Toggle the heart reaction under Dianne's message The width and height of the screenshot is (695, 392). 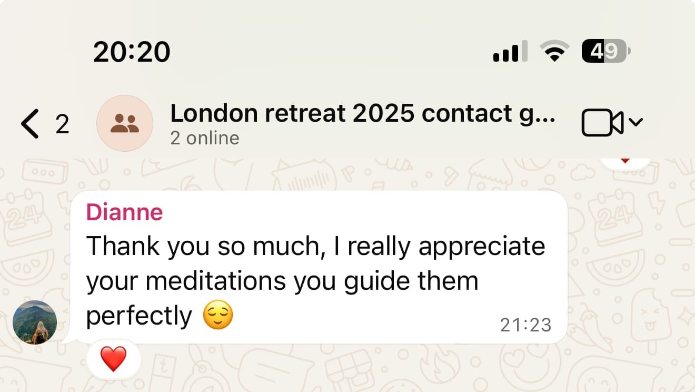113,359
